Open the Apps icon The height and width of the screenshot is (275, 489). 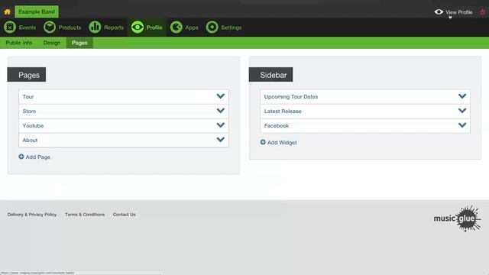pyautogui.click(x=176, y=27)
